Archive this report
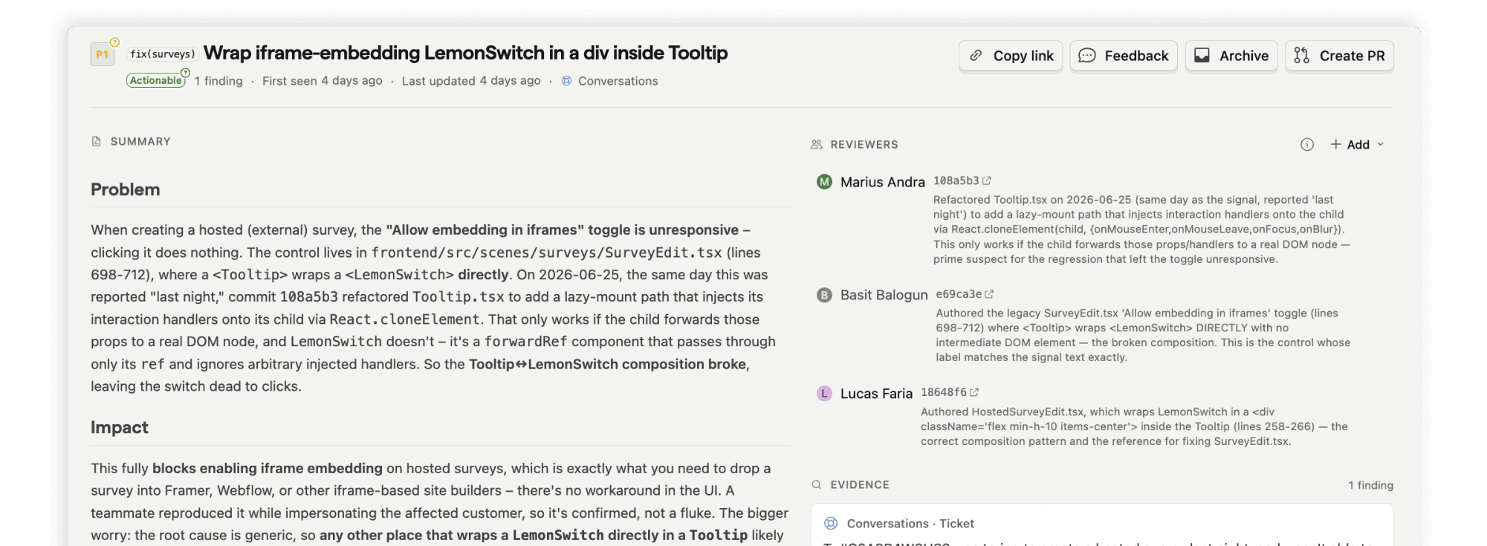1487x546 pixels. point(1231,56)
